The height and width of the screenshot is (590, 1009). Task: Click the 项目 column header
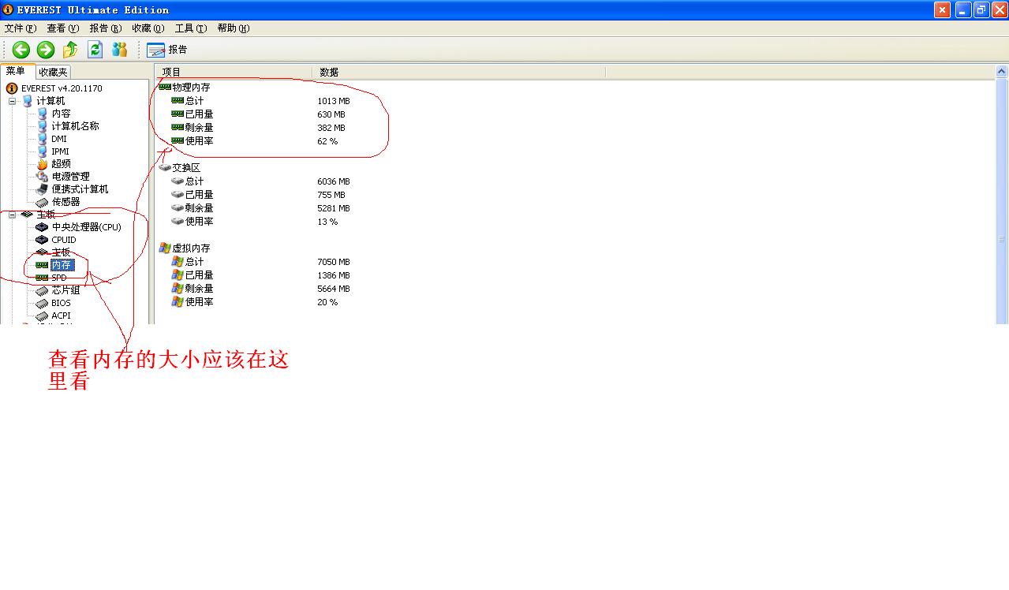(x=234, y=72)
